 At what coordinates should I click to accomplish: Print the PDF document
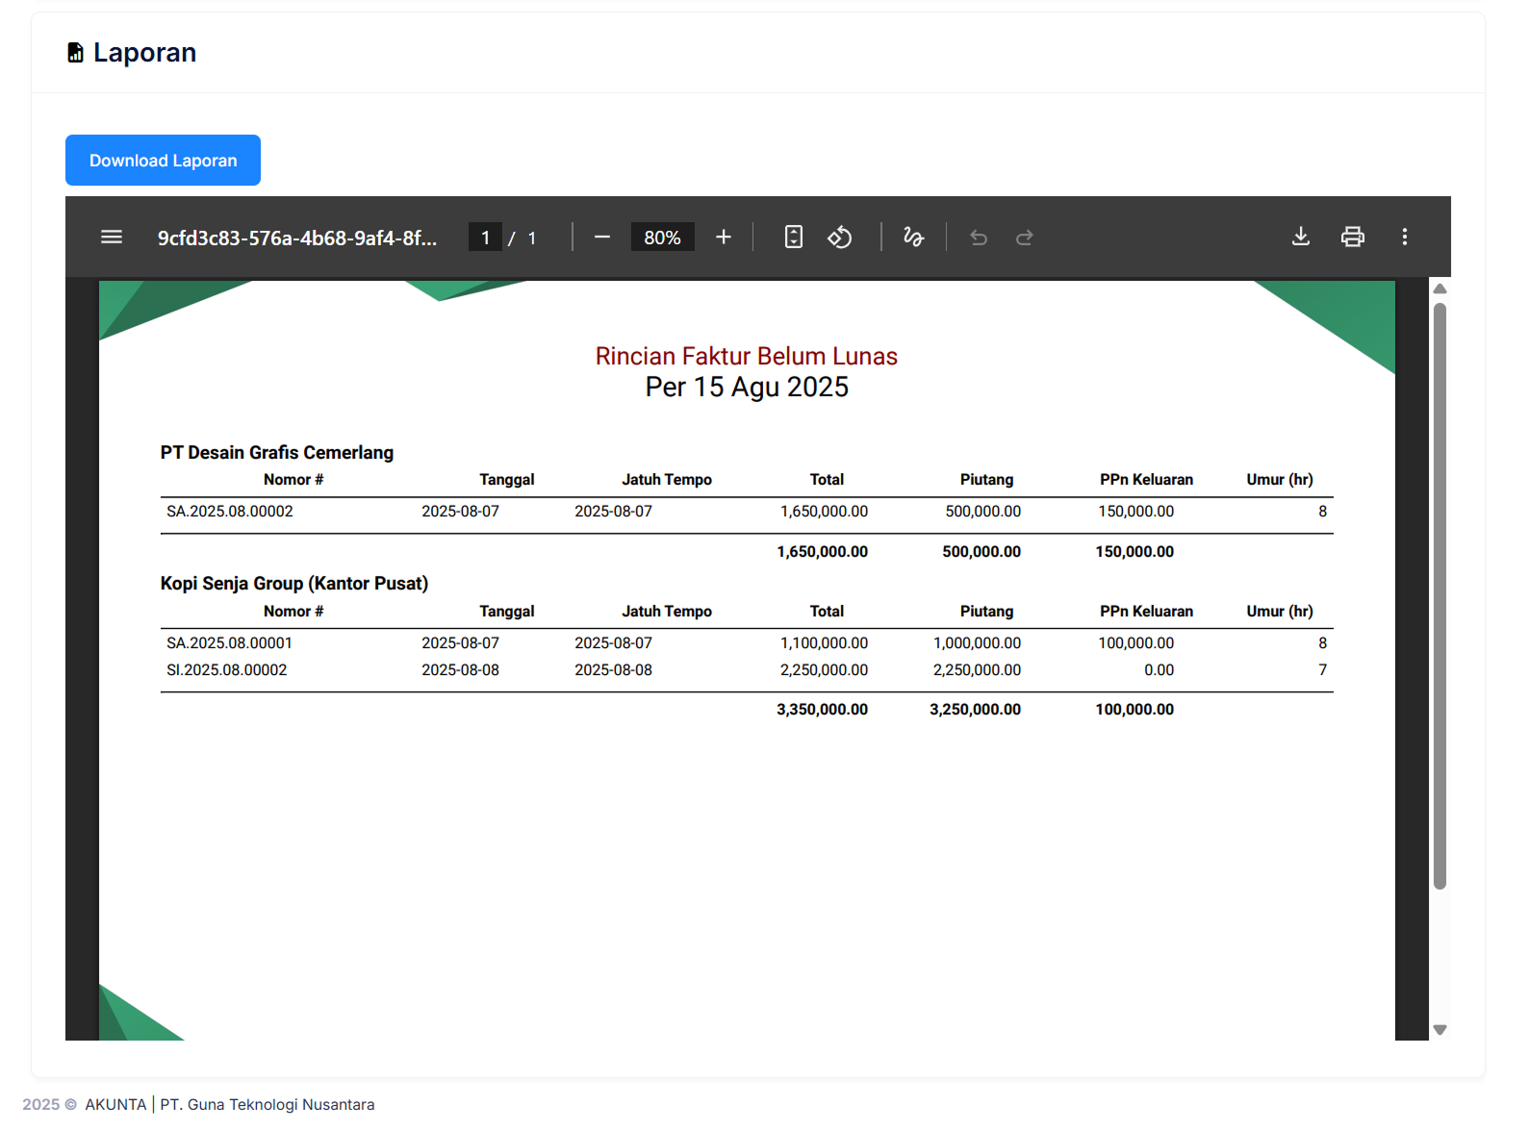[x=1352, y=237]
